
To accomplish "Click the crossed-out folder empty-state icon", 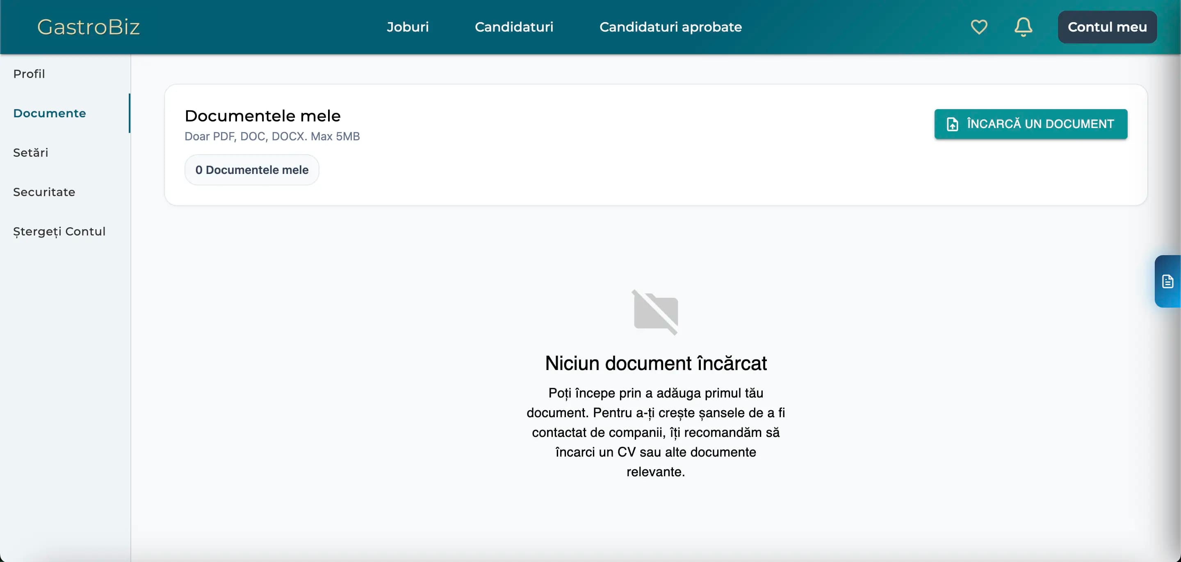I will pyautogui.click(x=656, y=313).
